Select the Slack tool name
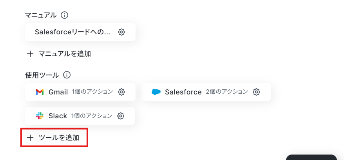Viewport: 344px width, 160px height. tap(58, 116)
